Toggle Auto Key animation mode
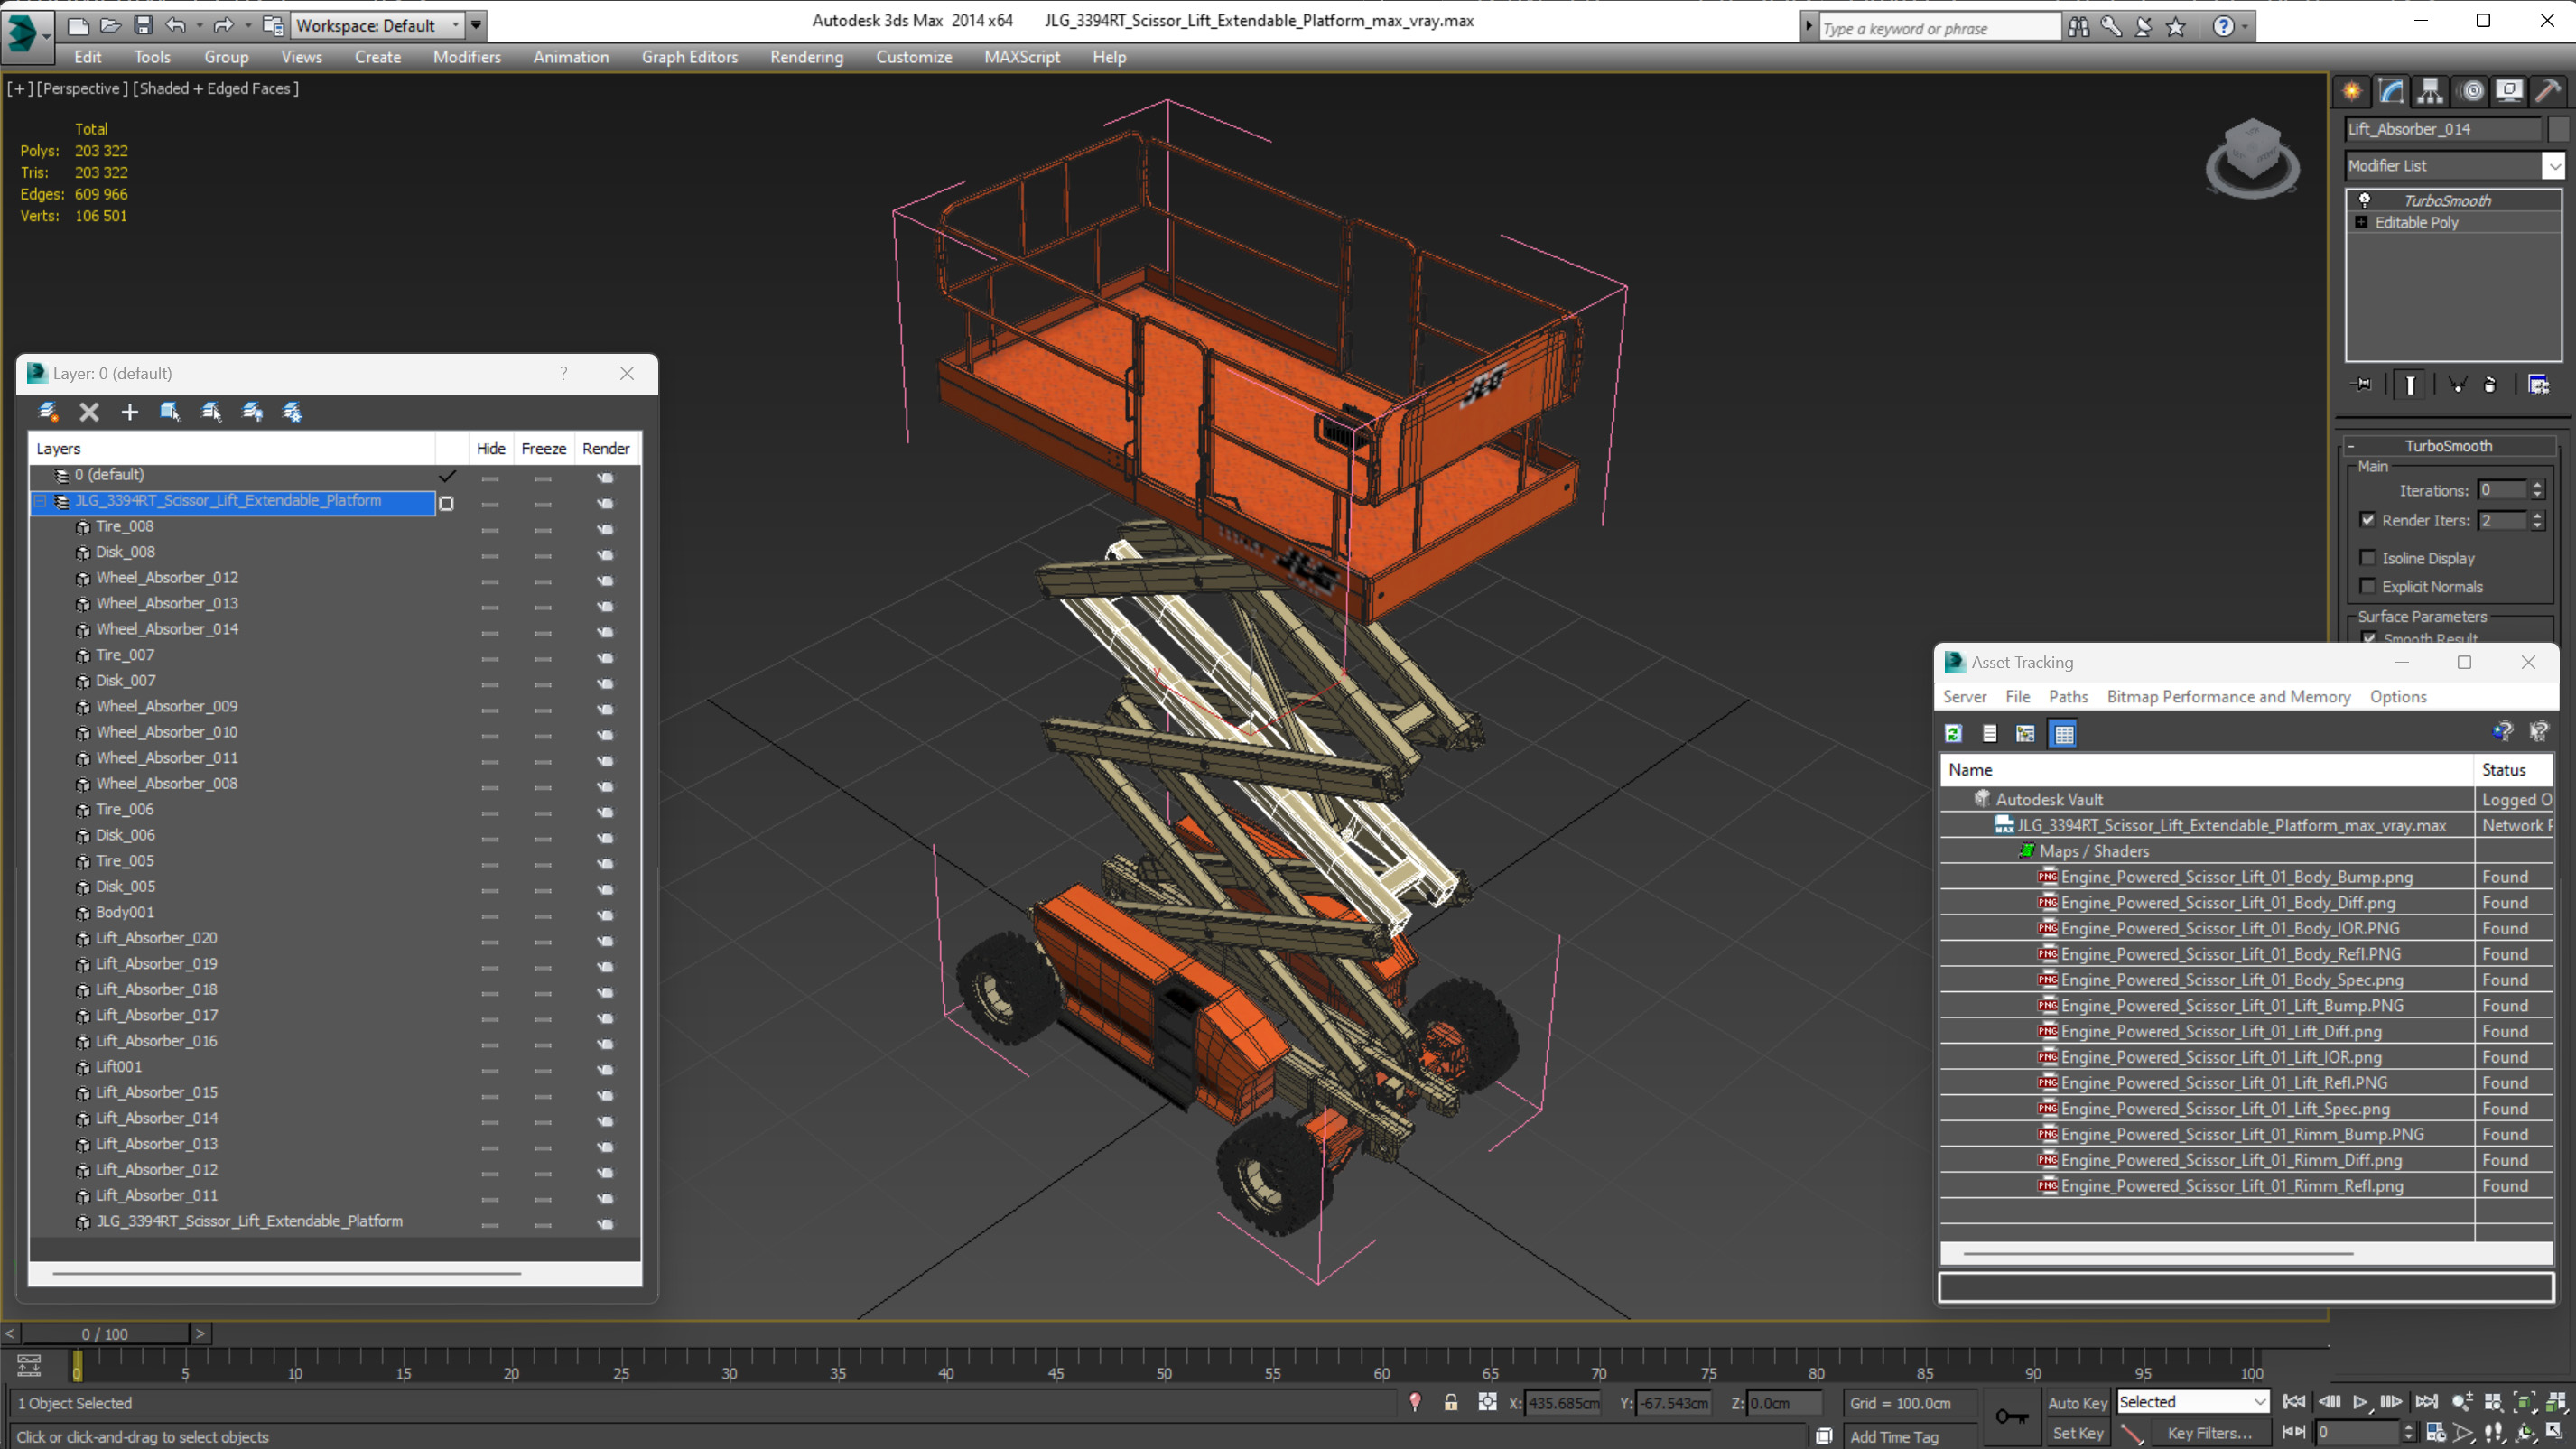 (x=2077, y=1402)
